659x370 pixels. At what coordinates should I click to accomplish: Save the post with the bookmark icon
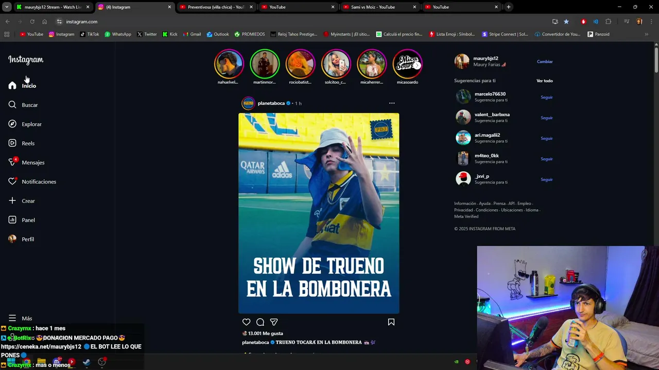coord(391,322)
